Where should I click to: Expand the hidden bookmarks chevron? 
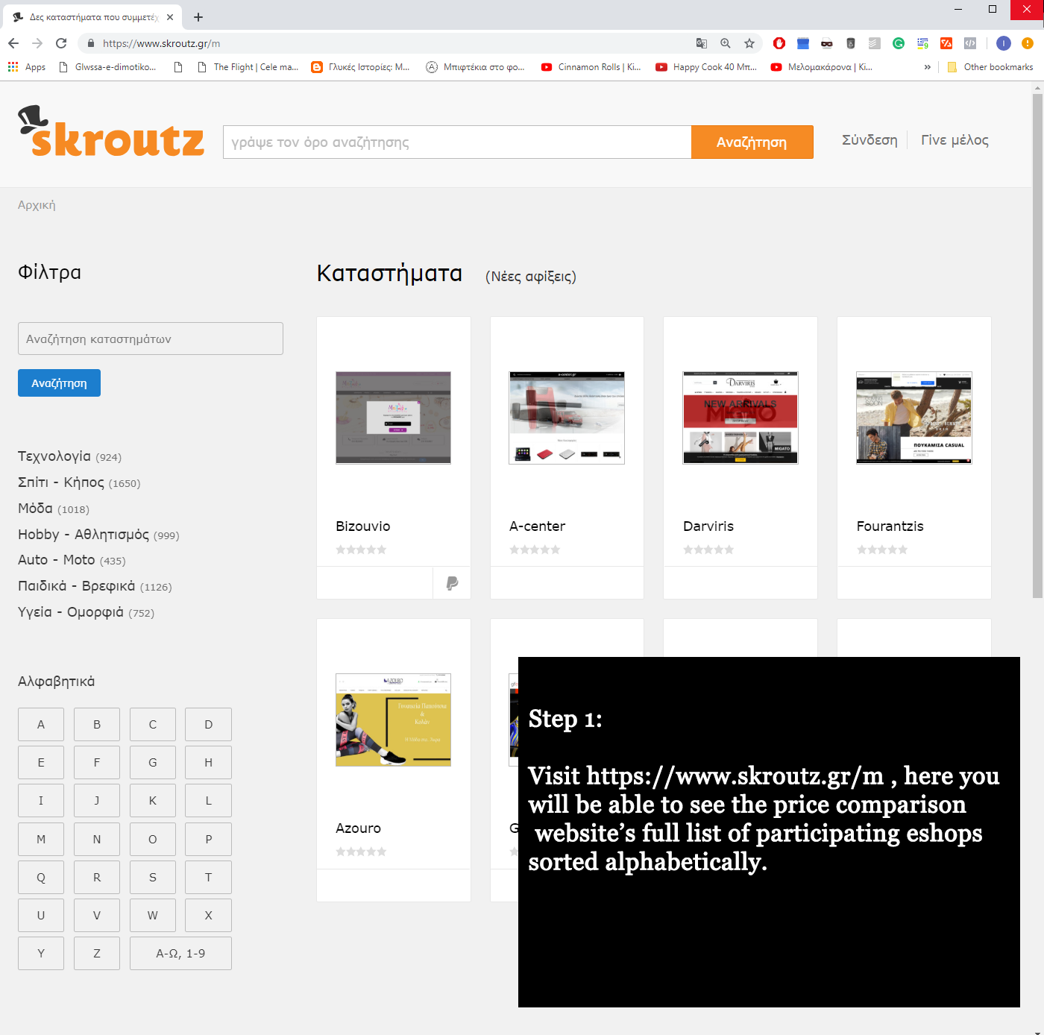point(928,67)
